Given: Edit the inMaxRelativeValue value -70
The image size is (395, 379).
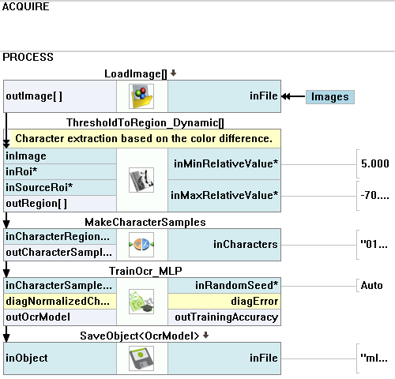Looking at the screenshot, I should coord(374,196).
